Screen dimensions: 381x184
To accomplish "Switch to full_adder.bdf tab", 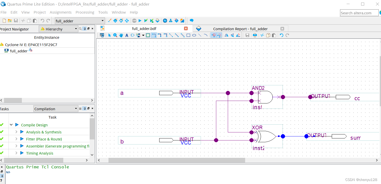I will coord(144,29).
